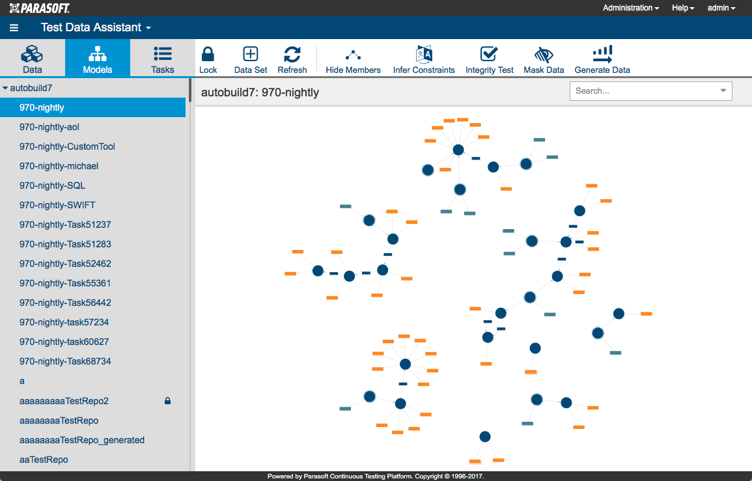Select the aaTestRepo repository
The height and width of the screenshot is (481, 752).
click(x=92, y=460)
